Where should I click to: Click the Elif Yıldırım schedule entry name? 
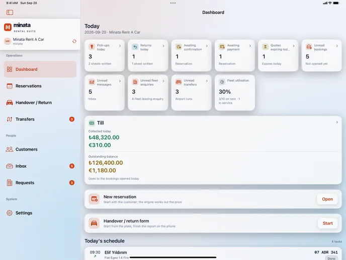116,252
